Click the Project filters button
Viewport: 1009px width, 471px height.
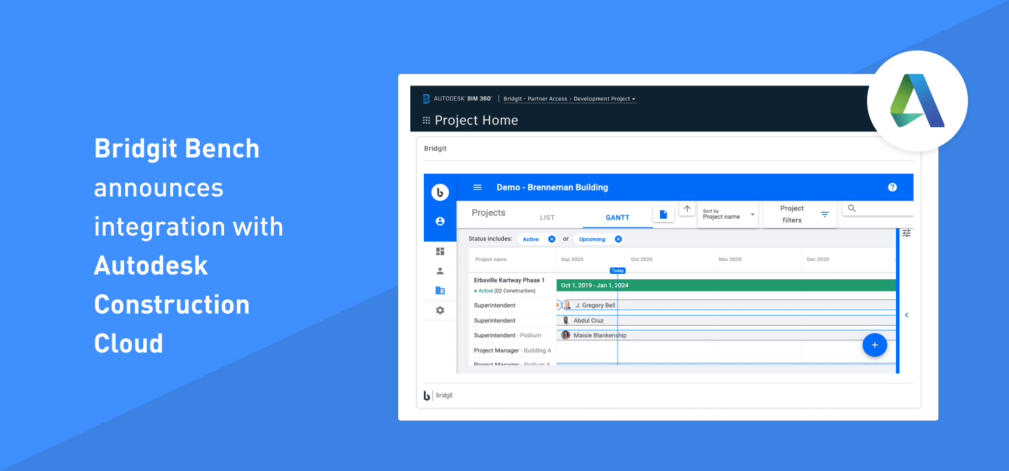(x=800, y=215)
